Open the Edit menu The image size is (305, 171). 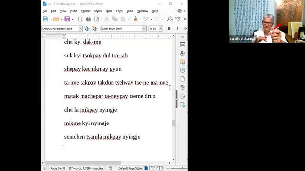[x=53, y=11]
